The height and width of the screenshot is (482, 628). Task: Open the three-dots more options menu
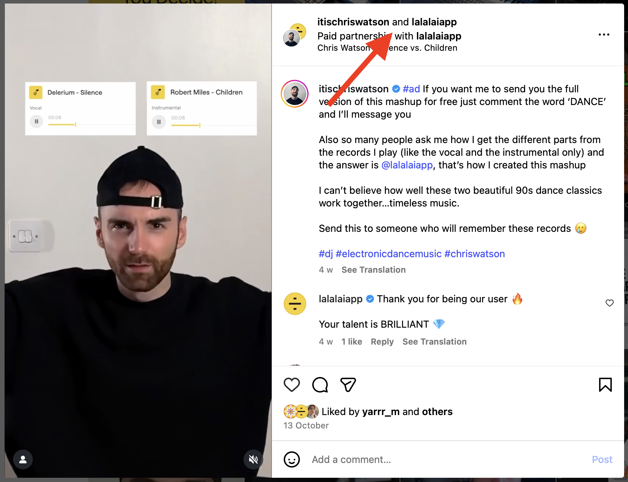[x=604, y=35]
